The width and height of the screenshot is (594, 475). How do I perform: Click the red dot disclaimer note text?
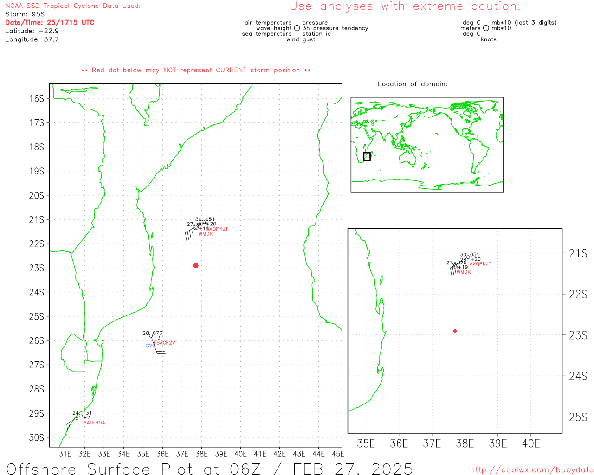pos(196,70)
